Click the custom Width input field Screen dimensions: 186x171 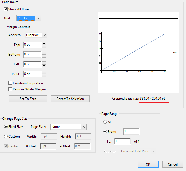pyautogui.click(x=49, y=137)
